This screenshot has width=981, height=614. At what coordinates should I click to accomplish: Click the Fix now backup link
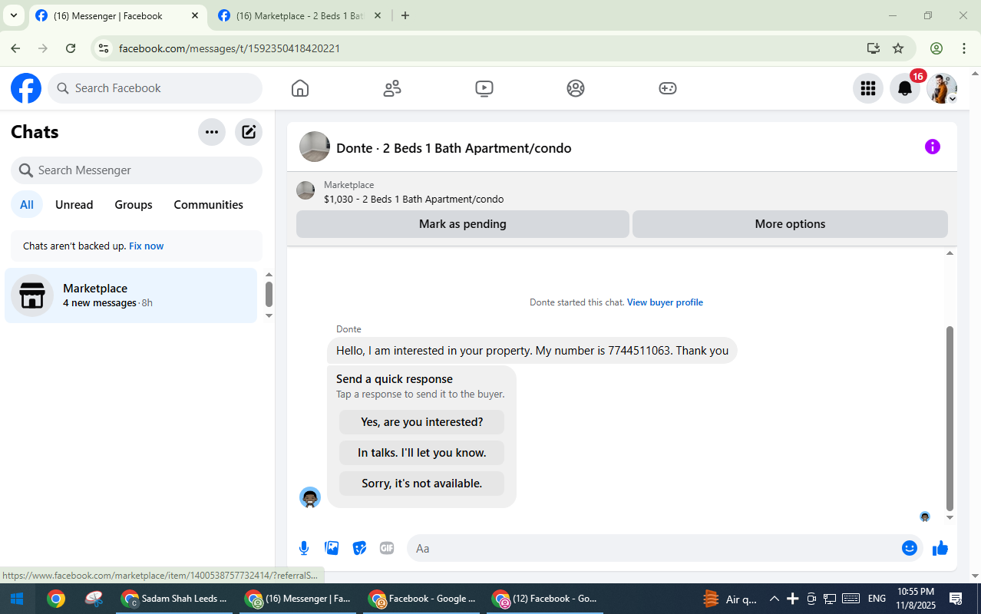click(x=146, y=246)
